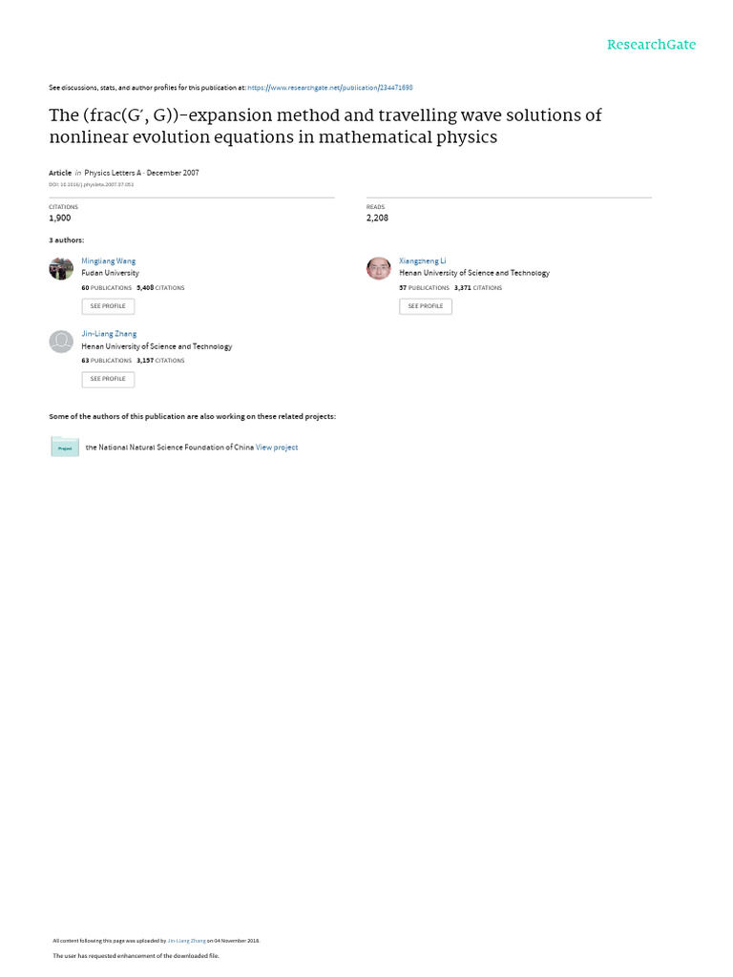Click Mingliang Wang's profile photo

(61, 268)
